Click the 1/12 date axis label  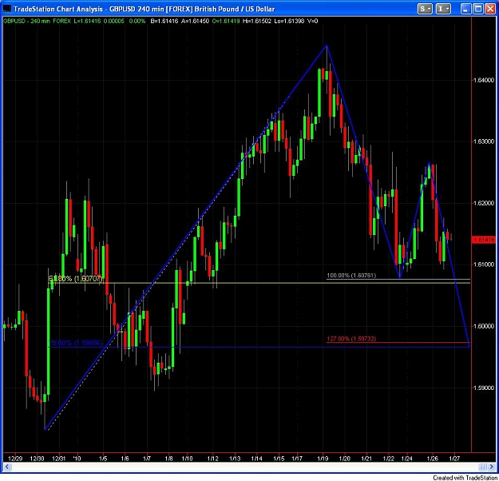pyautogui.click(x=212, y=459)
